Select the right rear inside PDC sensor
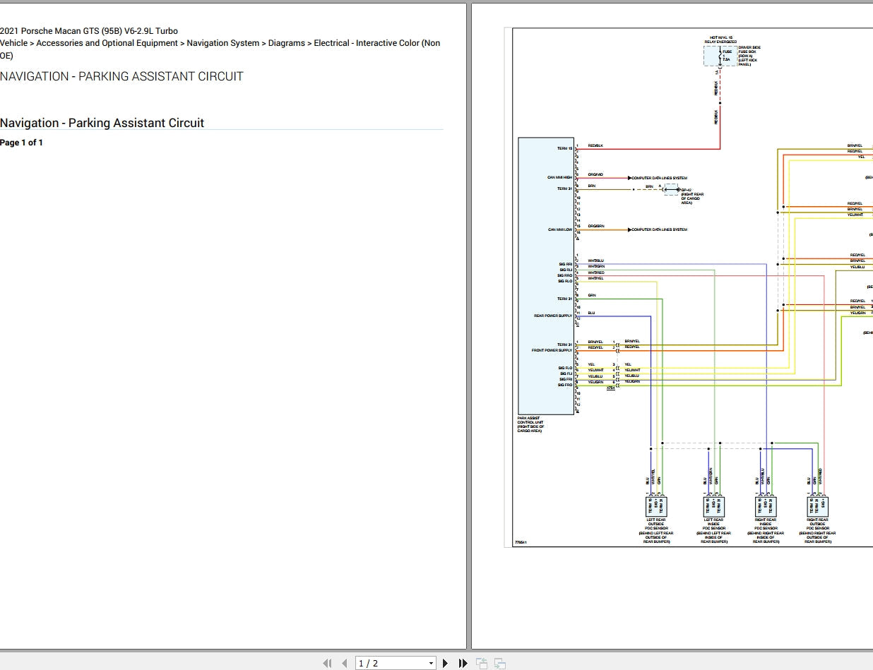873x670 pixels. coord(766,506)
